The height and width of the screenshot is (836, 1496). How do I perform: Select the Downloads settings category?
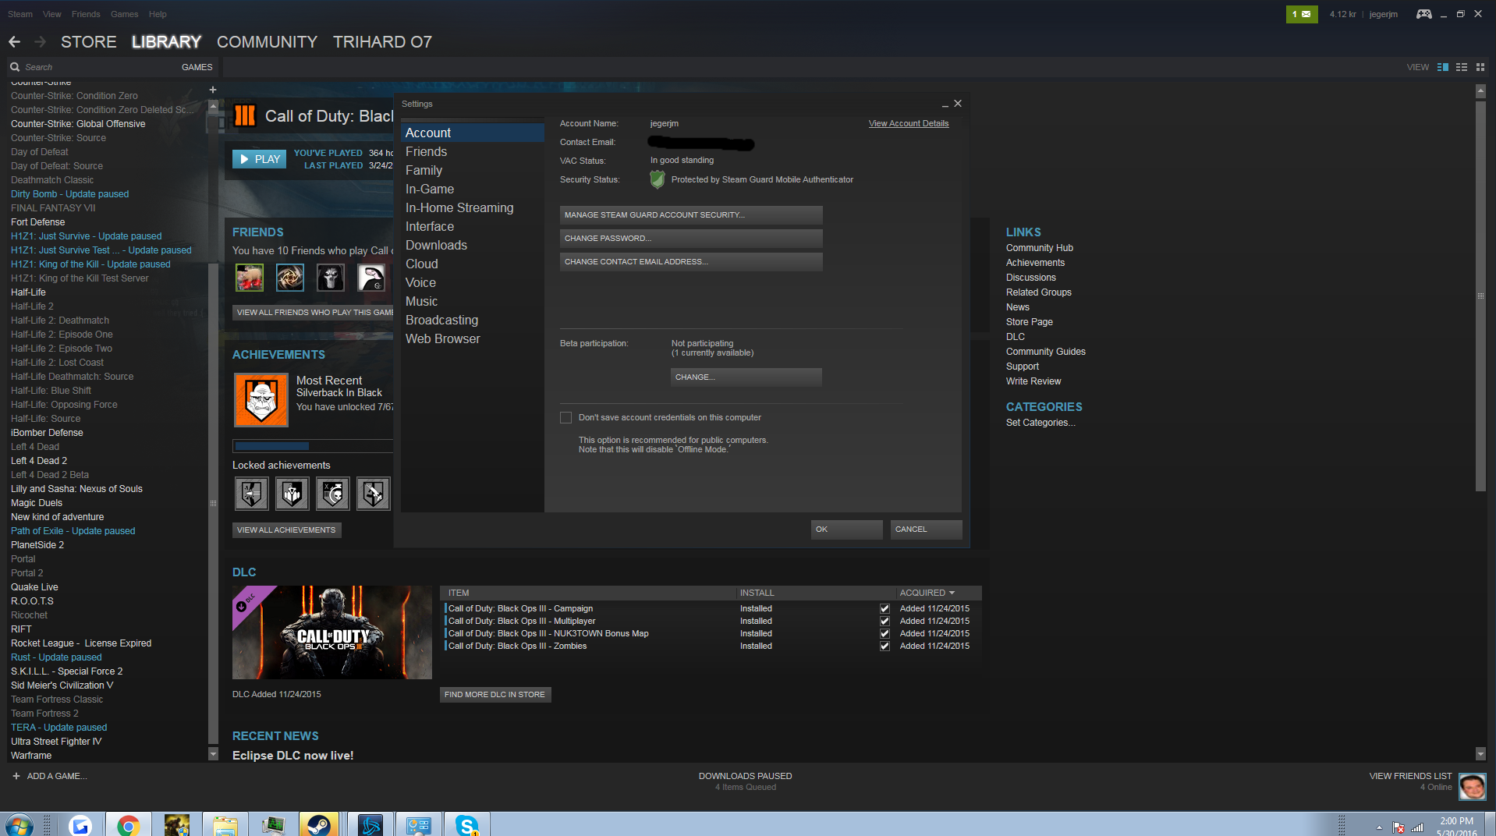(x=436, y=246)
